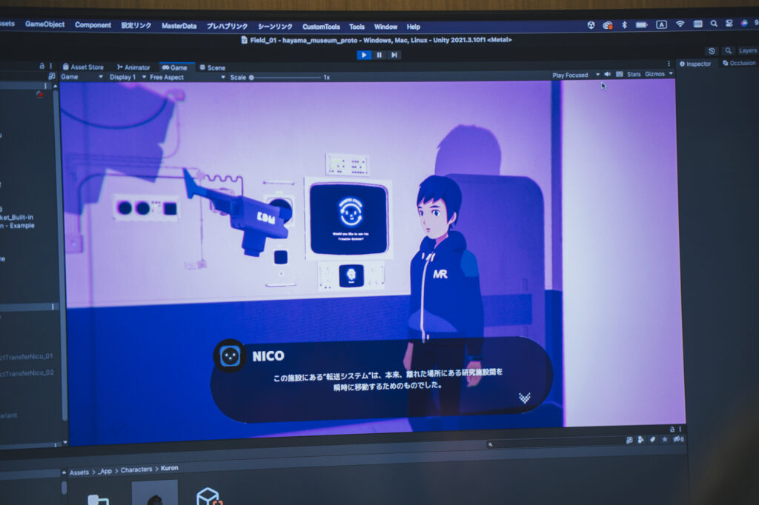Viewport: 759px width, 505px height.
Task: Click the undo history icon in toolbar
Action: click(712, 51)
